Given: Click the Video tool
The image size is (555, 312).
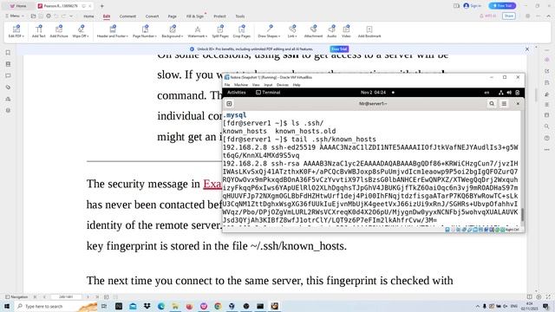Looking at the screenshot, I should tap(346, 31).
